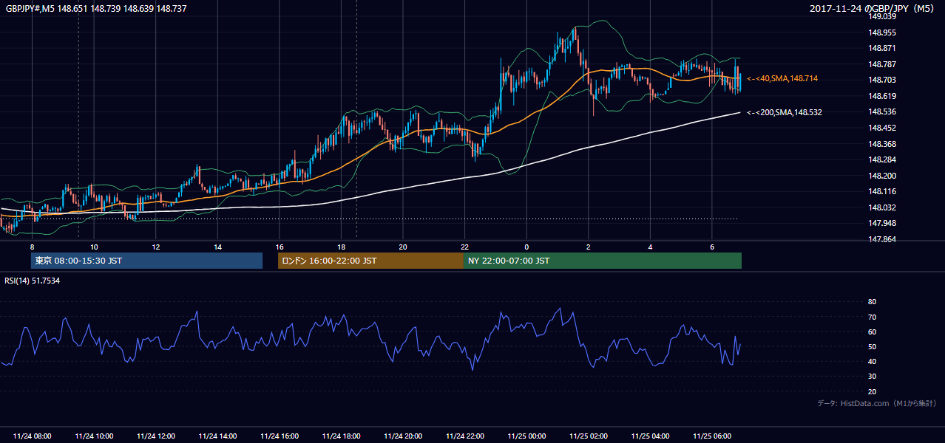Click the 11/24 10:00 time axis label
This screenshot has width=945, height=443.
94,436
